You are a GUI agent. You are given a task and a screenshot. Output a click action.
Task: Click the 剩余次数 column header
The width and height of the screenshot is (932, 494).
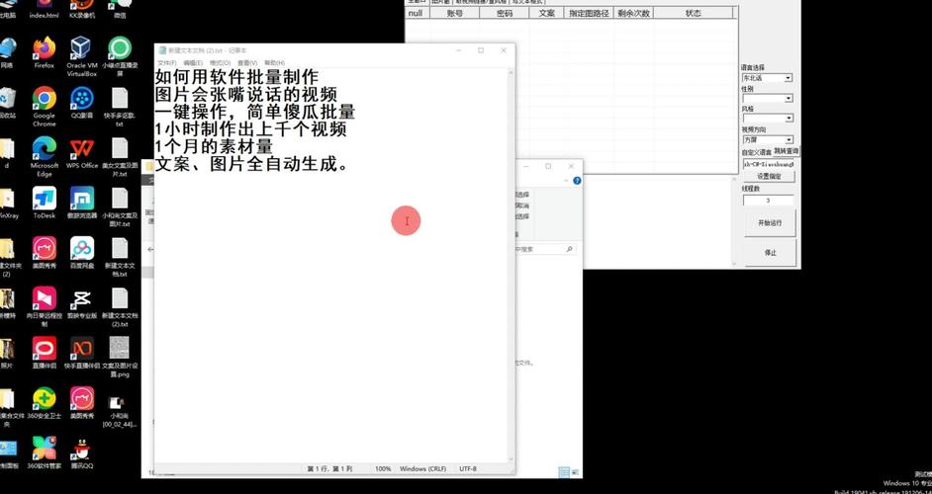coord(633,13)
